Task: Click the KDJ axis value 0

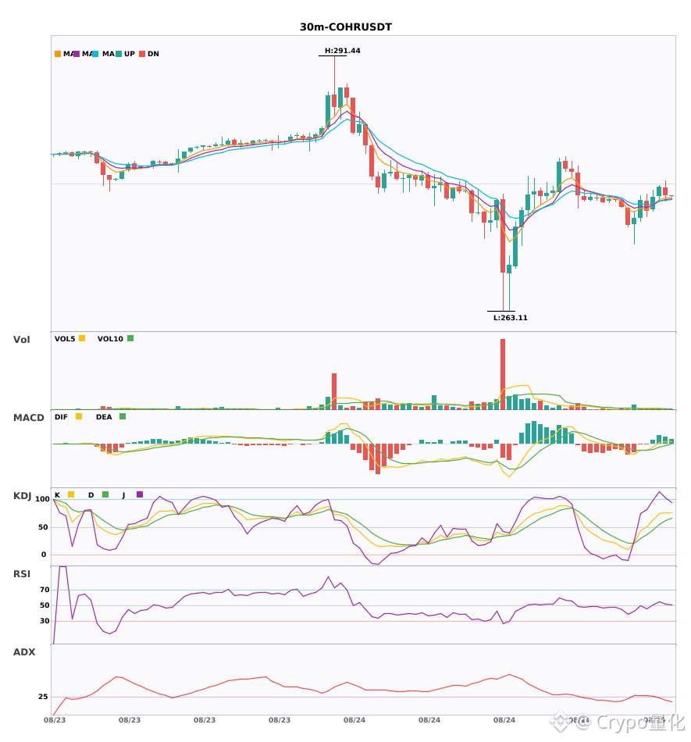Action: 44,555
